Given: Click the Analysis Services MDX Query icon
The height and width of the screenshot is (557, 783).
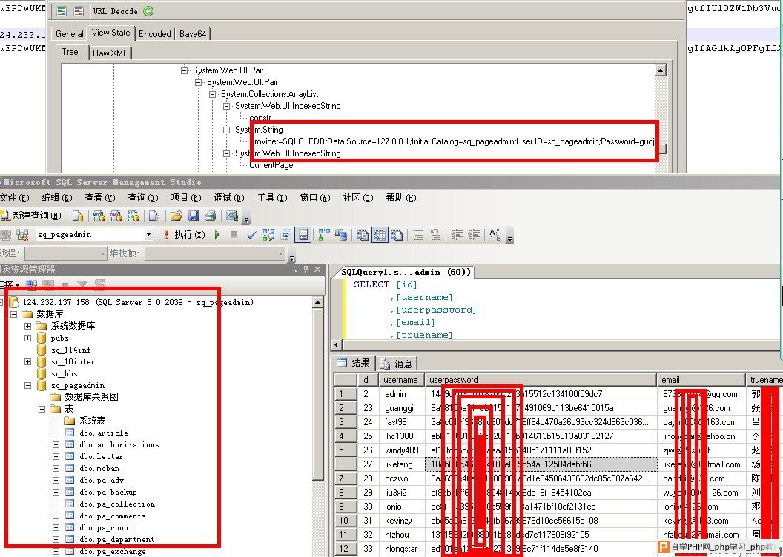Looking at the screenshot, I should pyautogui.click(x=99, y=216).
